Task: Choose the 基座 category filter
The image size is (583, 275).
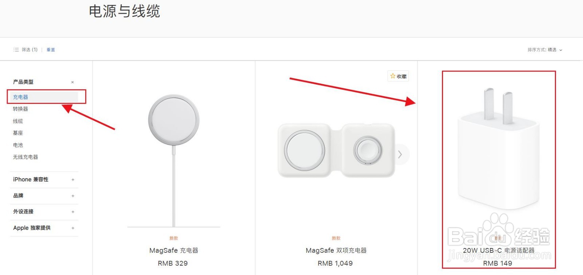Action: [x=18, y=133]
